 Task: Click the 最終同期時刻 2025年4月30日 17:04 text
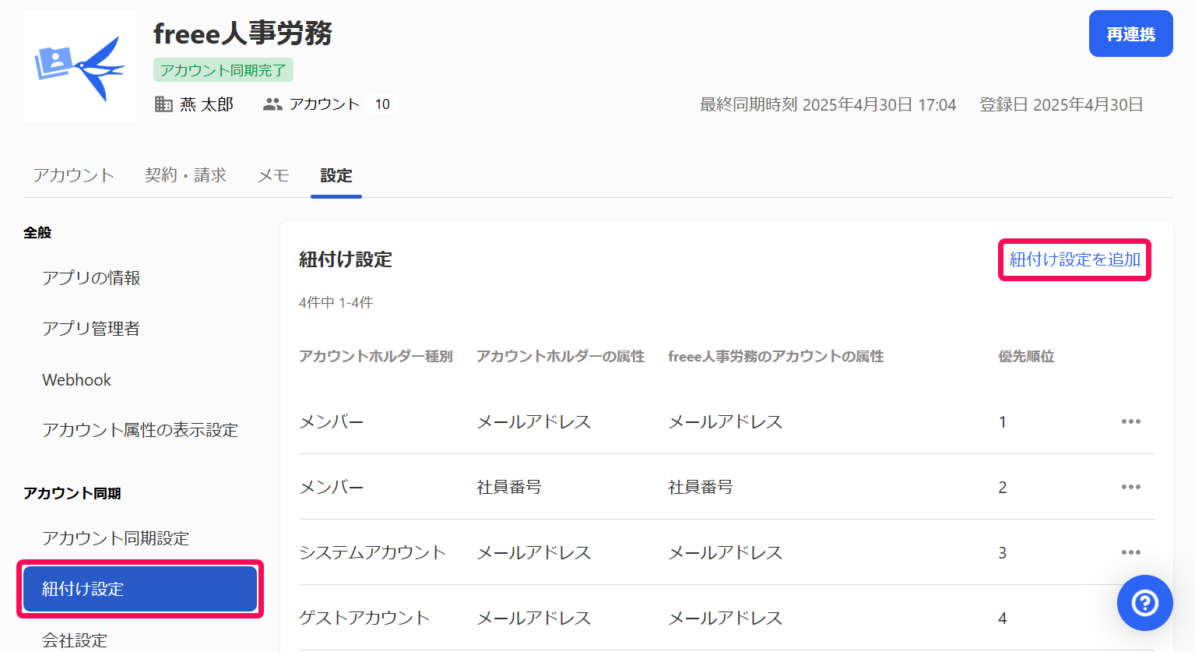click(828, 104)
